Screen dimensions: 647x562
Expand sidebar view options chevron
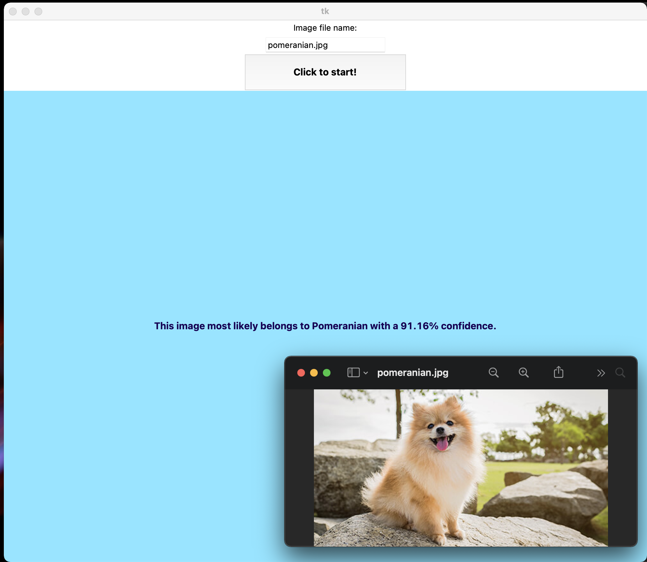(366, 373)
